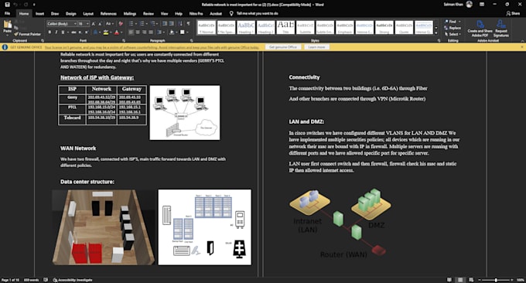Click the Share button
Viewport: 526px width, 283px height.
coord(513,13)
